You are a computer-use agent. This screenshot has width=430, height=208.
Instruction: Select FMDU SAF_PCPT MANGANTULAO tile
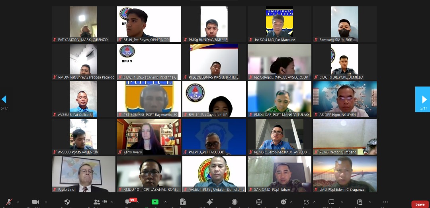(279, 99)
